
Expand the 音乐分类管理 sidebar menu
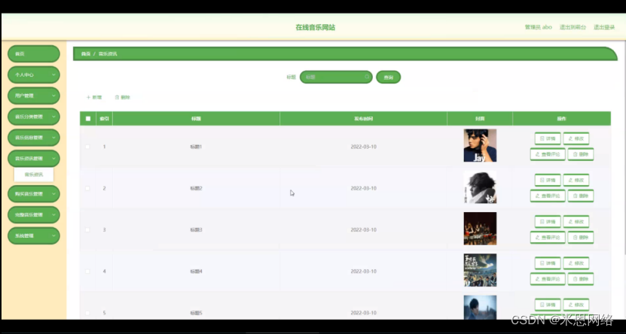pyautogui.click(x=34, y=117)
